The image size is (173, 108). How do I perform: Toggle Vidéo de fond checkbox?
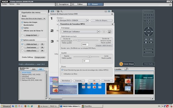coord(22,44)
